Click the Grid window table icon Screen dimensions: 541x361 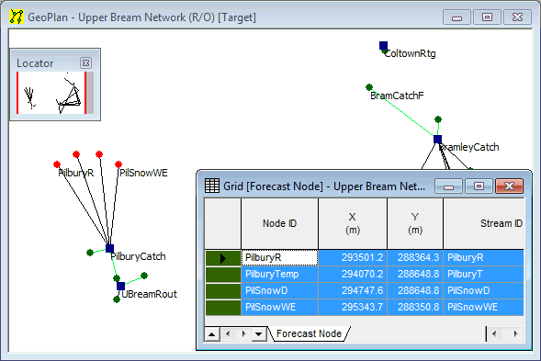212,186
